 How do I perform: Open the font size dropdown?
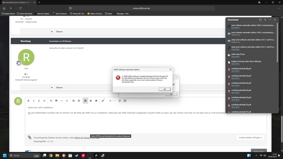coord(112,101)
